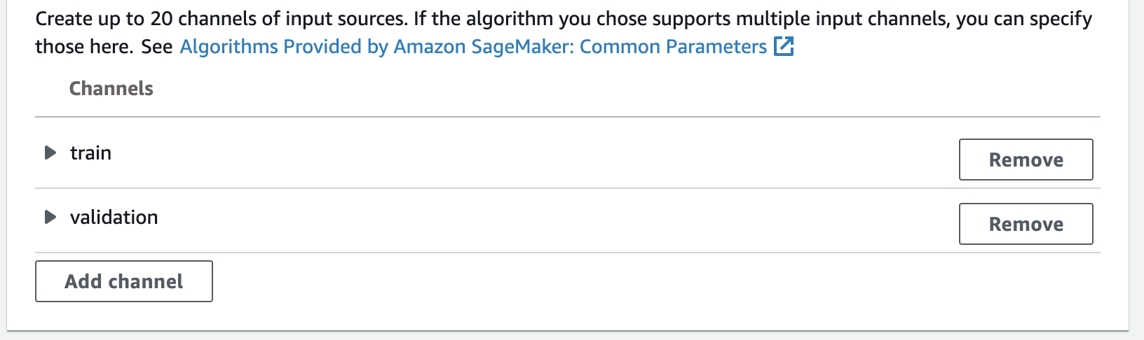This screenshot has height=340, width=1144.
Task: Select the train channel row label
Action: coord(90,153)
